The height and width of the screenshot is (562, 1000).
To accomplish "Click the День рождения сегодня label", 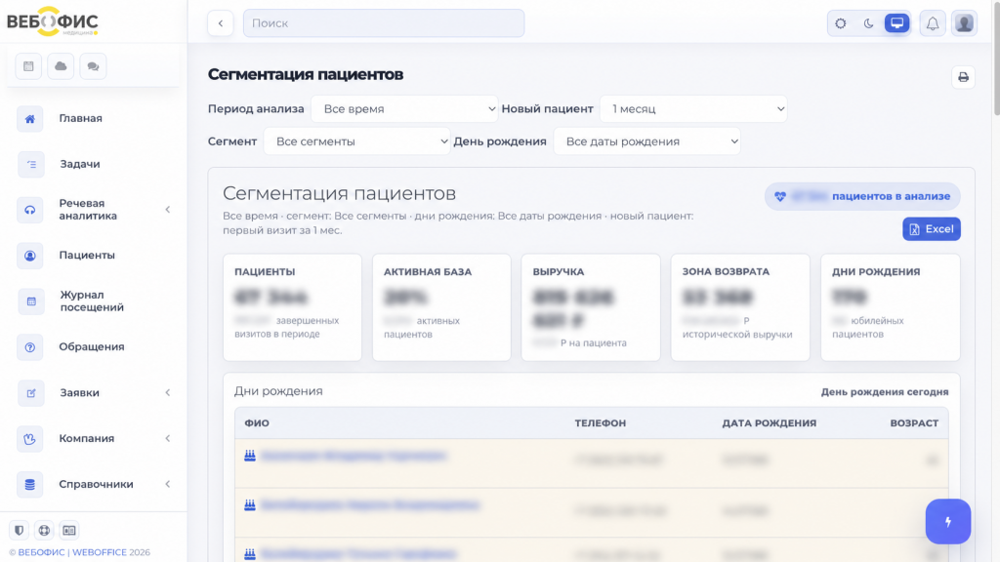I will (885, 392).
